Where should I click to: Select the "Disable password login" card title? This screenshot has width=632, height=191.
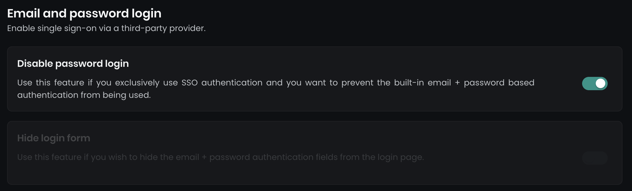pos(73,64)
